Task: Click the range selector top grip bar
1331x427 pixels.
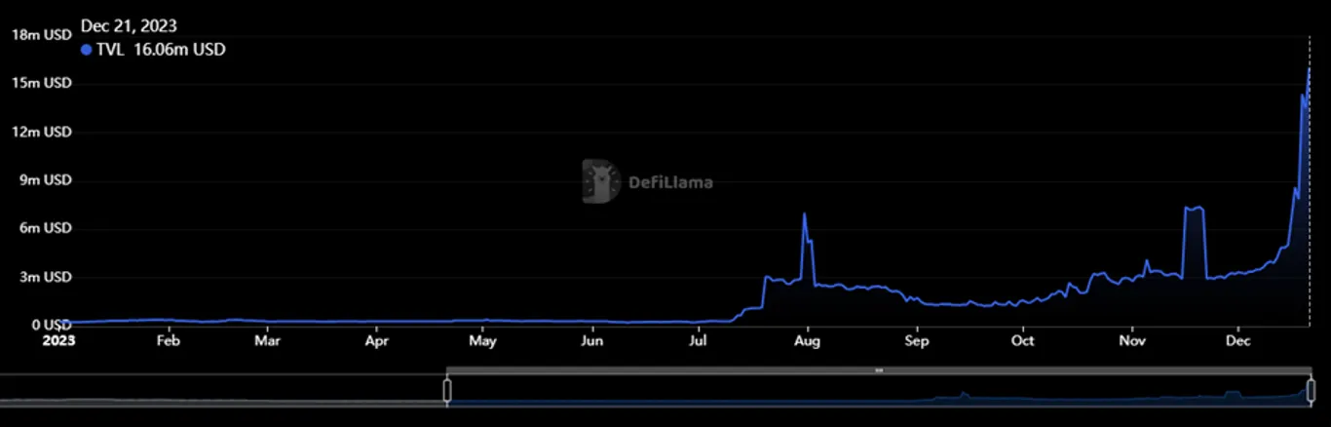Action: 879,370
